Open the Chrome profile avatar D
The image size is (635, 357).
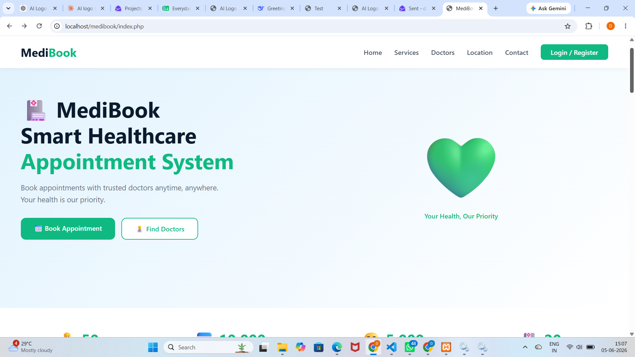pos(611,26)
